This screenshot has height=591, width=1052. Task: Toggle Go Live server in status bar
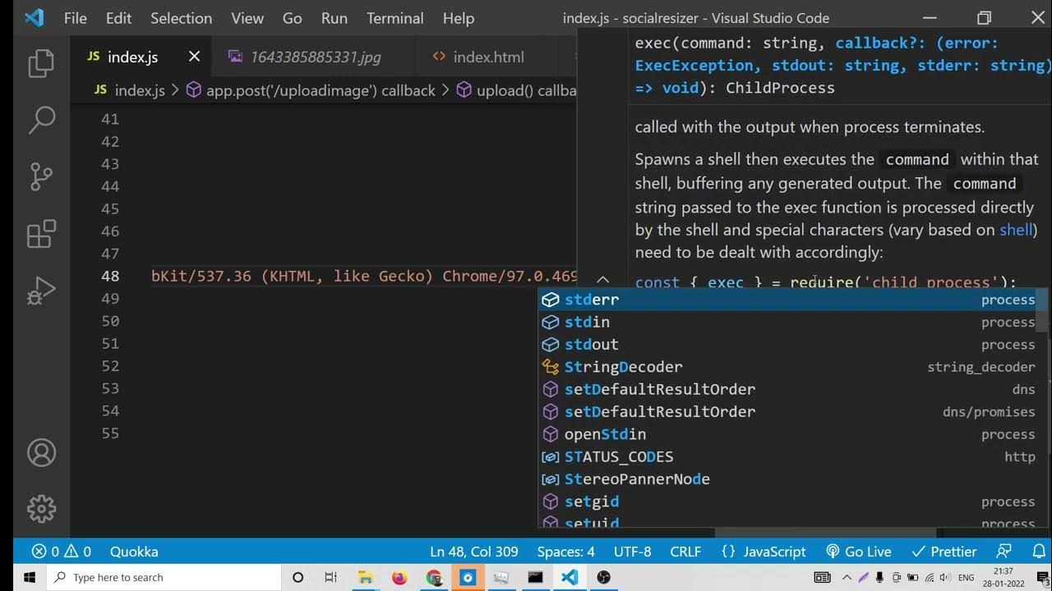(858, 552)
